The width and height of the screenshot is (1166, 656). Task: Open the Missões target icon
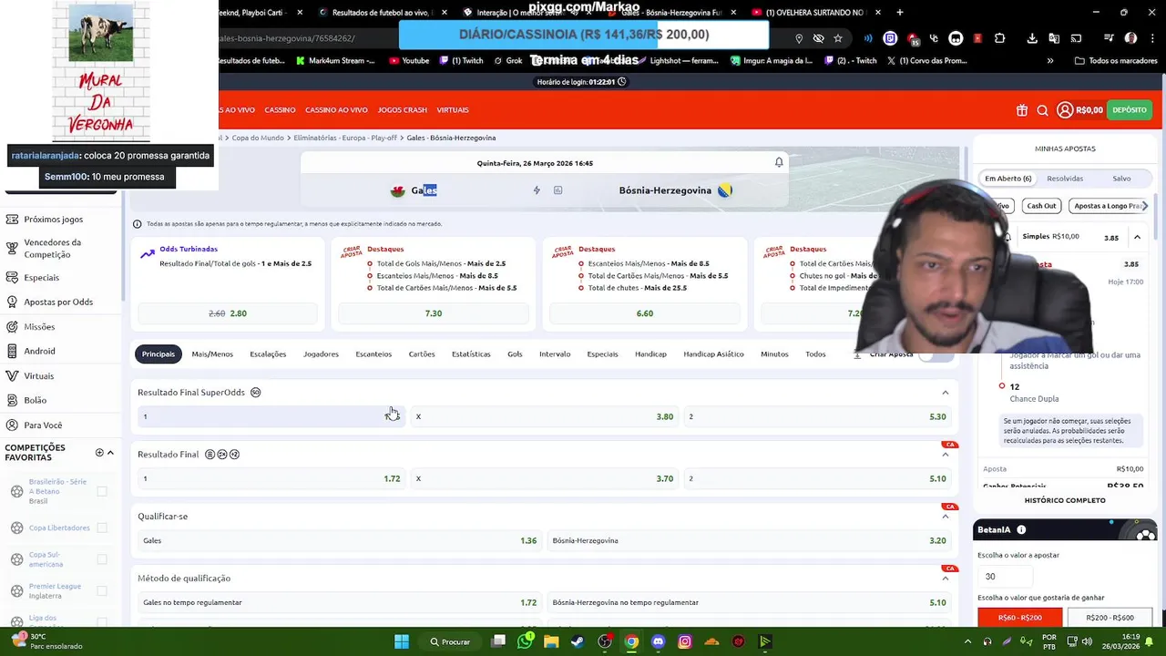click(12, 326)
